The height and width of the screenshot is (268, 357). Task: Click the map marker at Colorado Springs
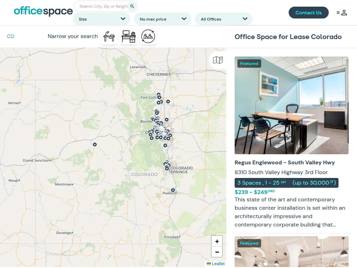click(x=167, y=169)
